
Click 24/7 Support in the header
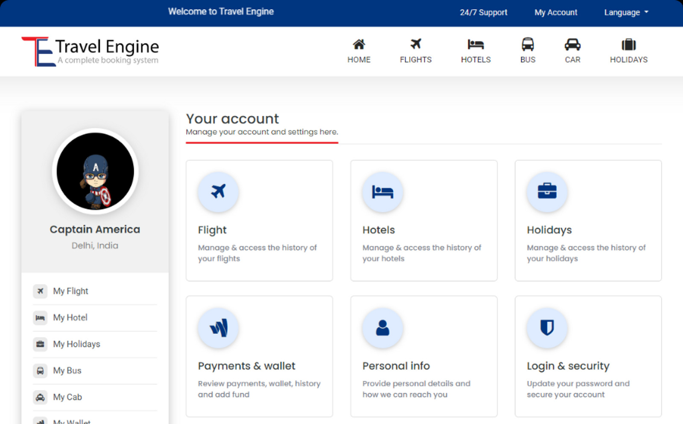[484, 12]
